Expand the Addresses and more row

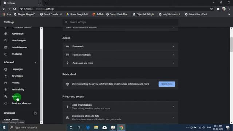tap(121, 63)
